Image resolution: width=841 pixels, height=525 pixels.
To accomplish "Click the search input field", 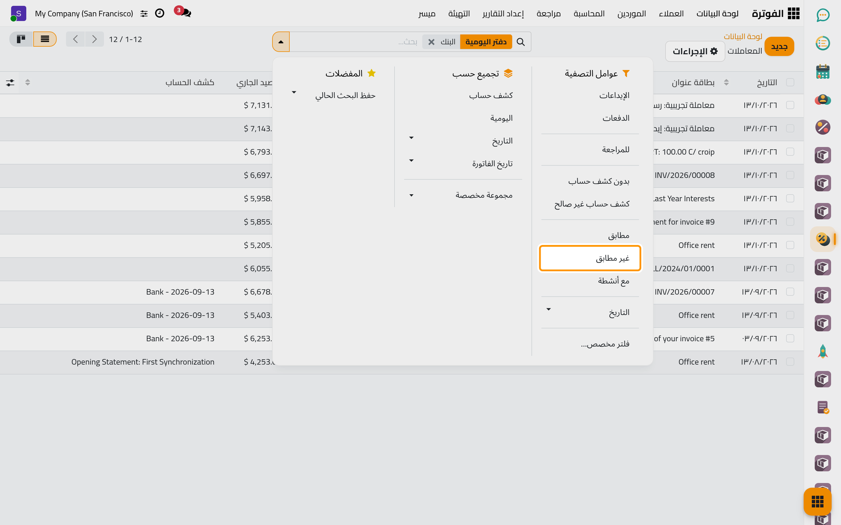I will [x=355, y=42].
